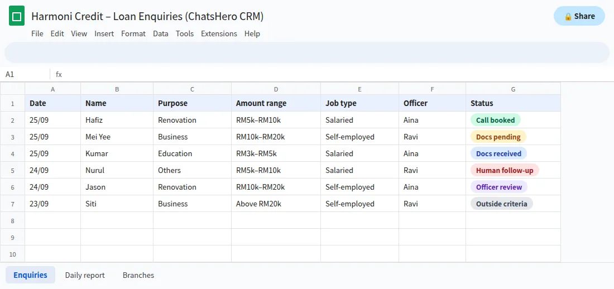Image resolution: width=614 pixels, height=289 pixels.
Task: Click the Education purpose cell
Action: [192, 153]
